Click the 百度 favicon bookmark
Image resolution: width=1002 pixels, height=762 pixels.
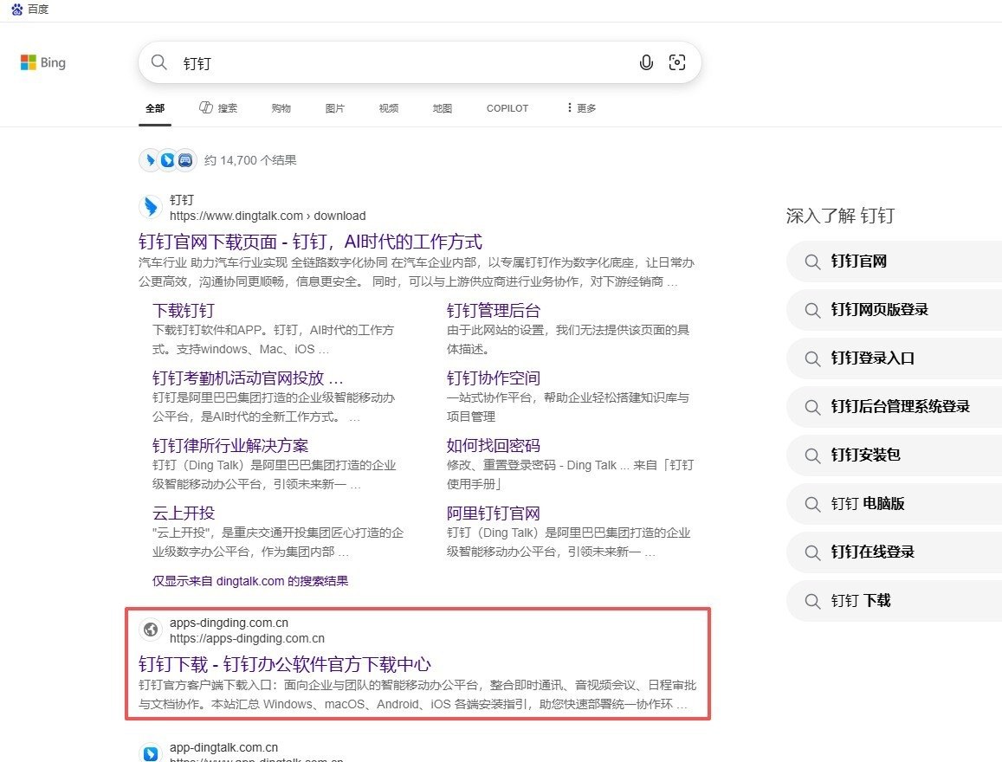30,9
